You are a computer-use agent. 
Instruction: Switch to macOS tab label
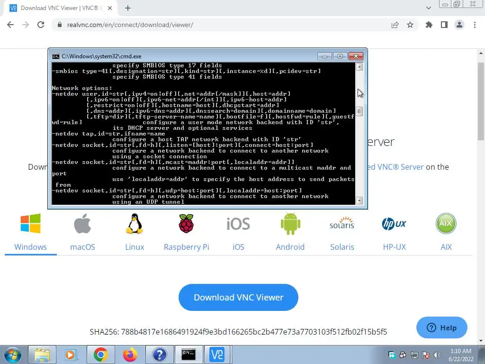[82, 247]
